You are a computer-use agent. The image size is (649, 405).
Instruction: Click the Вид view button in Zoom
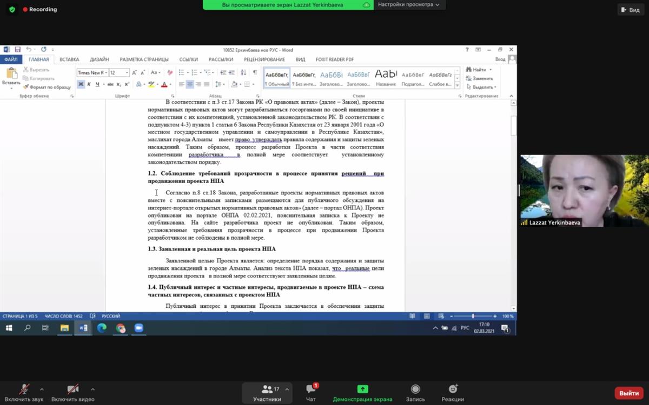[x=630, y=10]
